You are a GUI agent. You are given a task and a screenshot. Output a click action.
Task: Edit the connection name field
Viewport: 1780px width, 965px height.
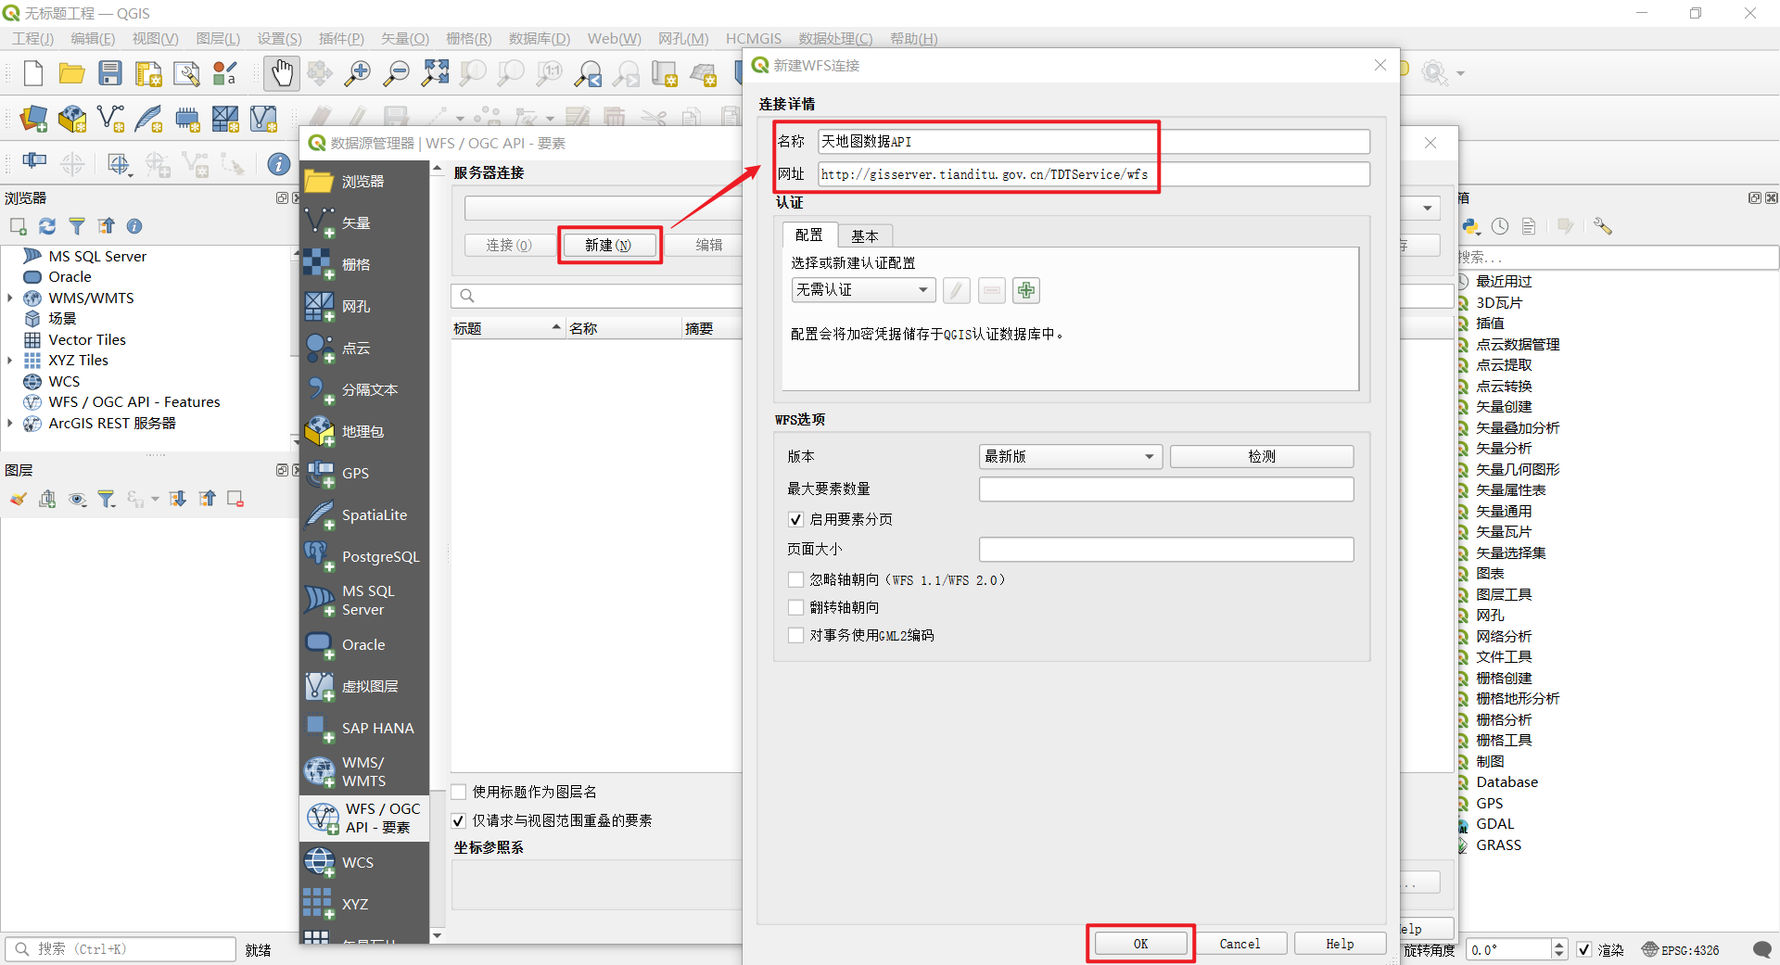1094,142
